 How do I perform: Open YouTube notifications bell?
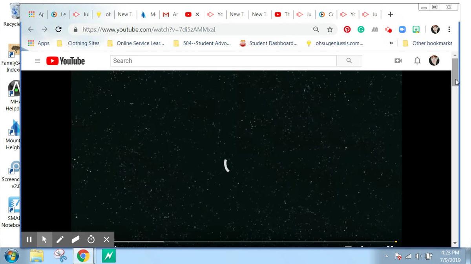click(x=417, y=61)
